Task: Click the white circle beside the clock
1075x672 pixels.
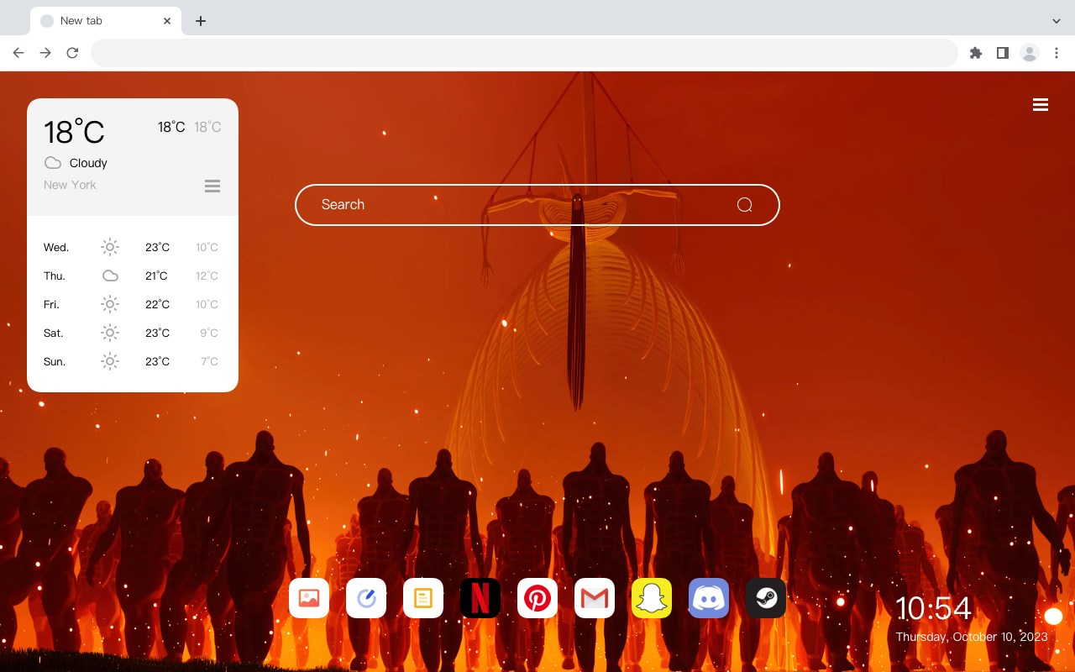Action: (1053, 617)
